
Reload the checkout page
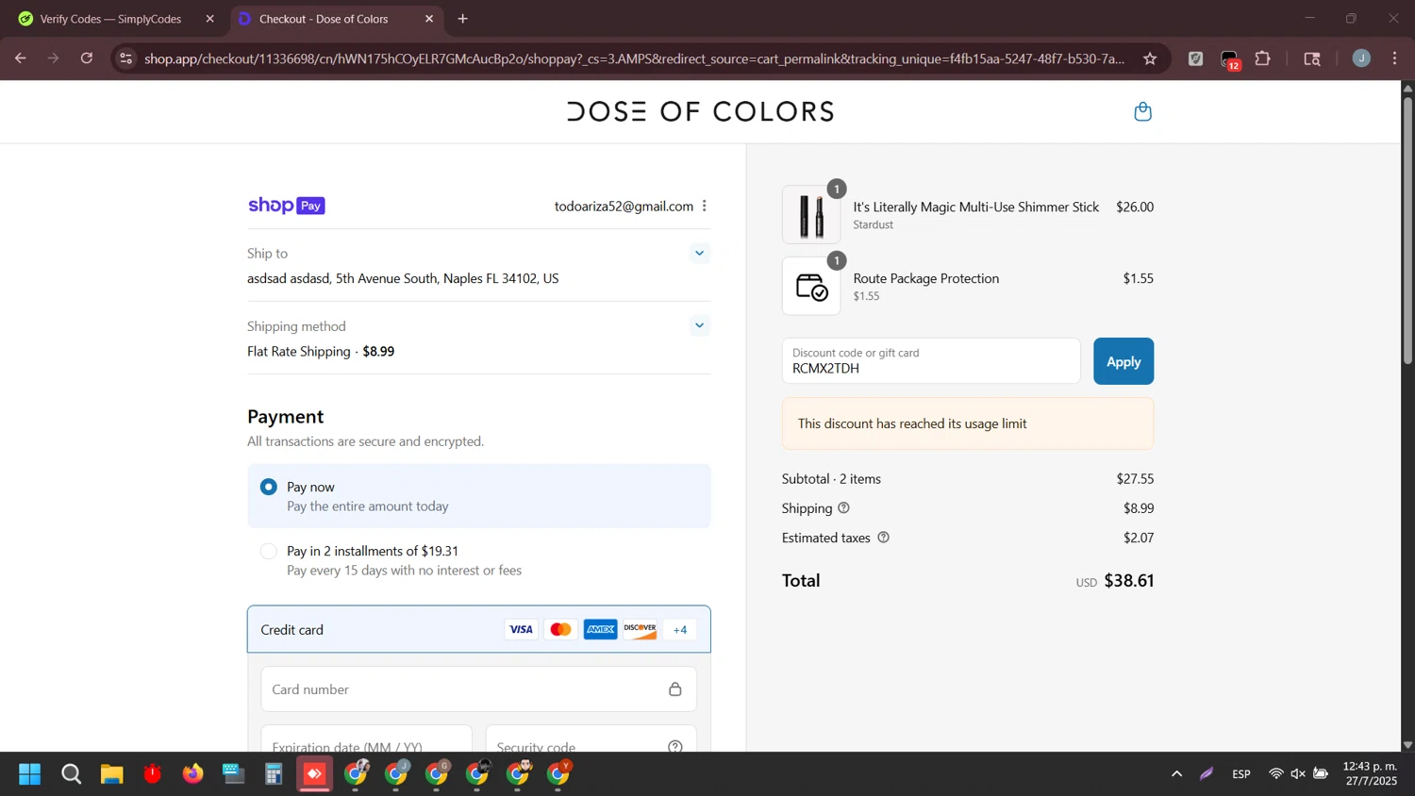87,58
